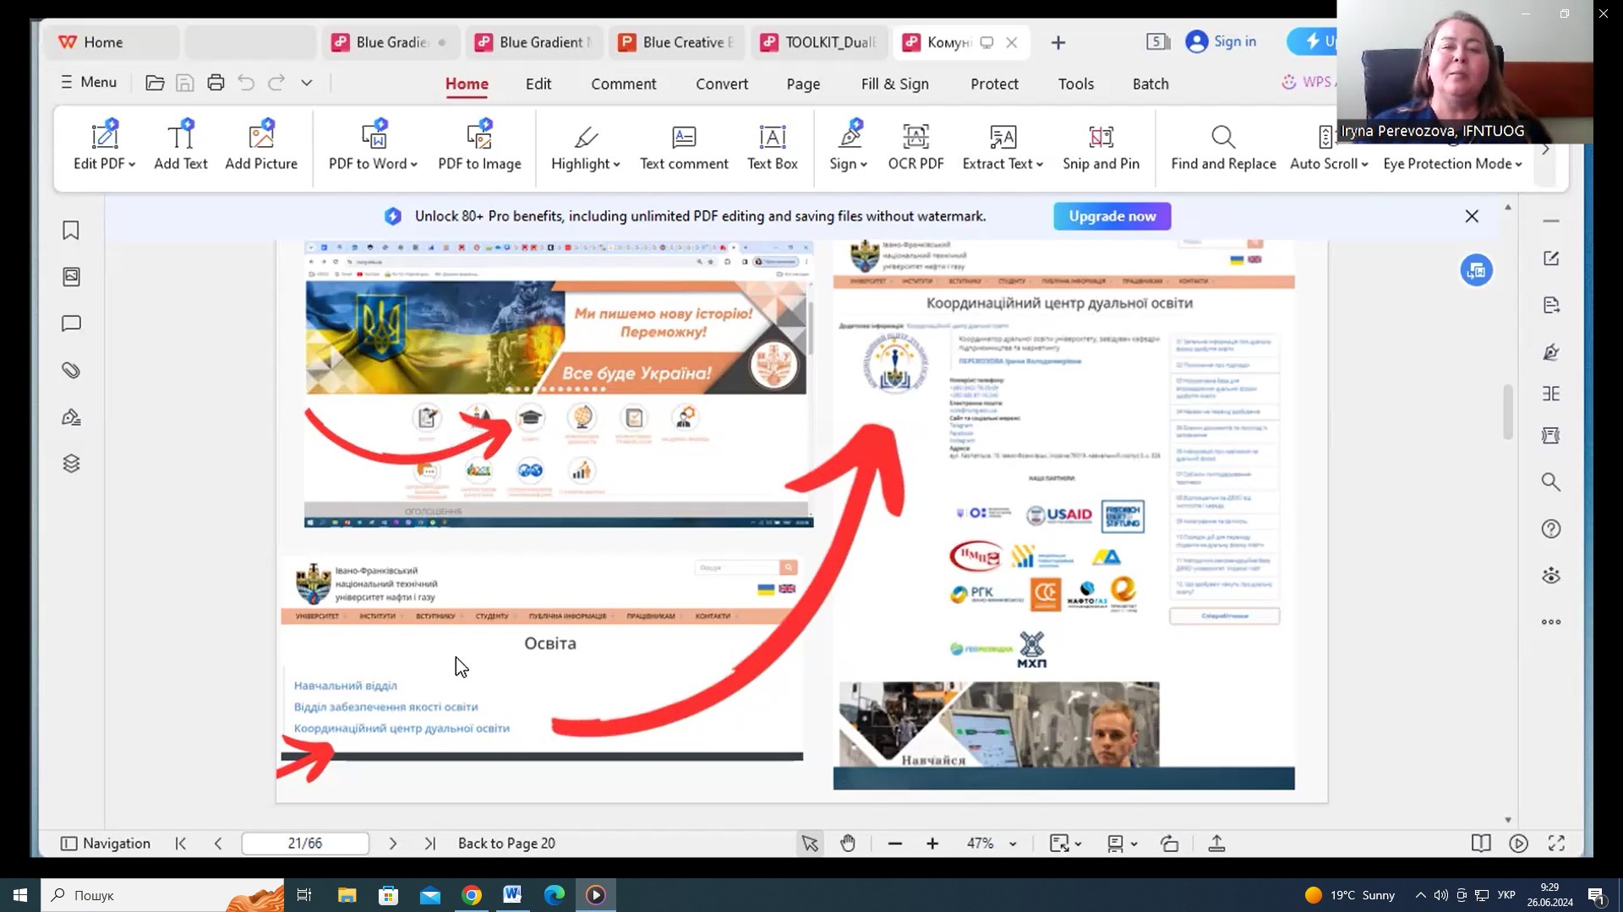This screenshot has width=1623, height=912.
Task: Select the Snip and Pin tool
Action: [1101, 146]
